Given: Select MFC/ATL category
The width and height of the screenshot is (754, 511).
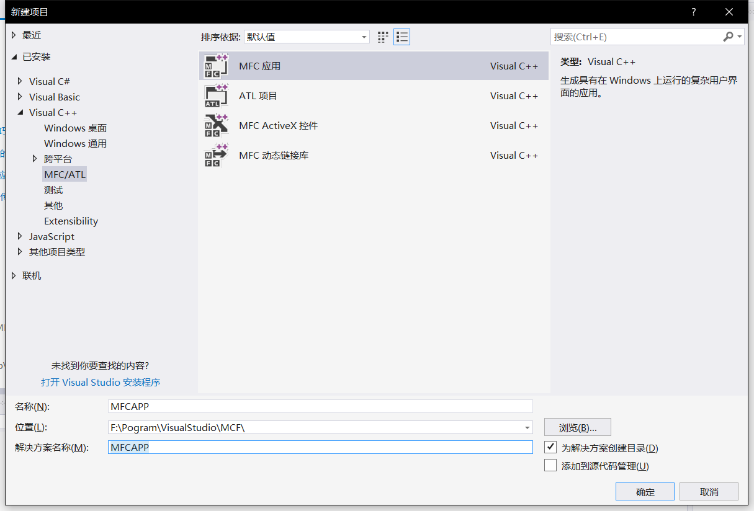Looking at the screenshot, I should (x=65, y=174).
